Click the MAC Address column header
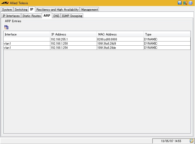 (x=120, y=34)
